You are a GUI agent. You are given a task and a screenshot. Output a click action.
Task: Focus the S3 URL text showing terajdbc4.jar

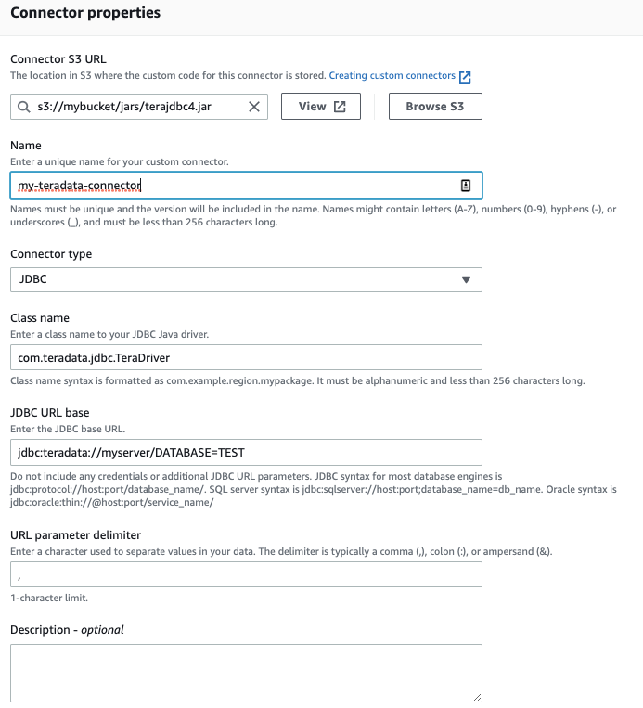(139, 107)
